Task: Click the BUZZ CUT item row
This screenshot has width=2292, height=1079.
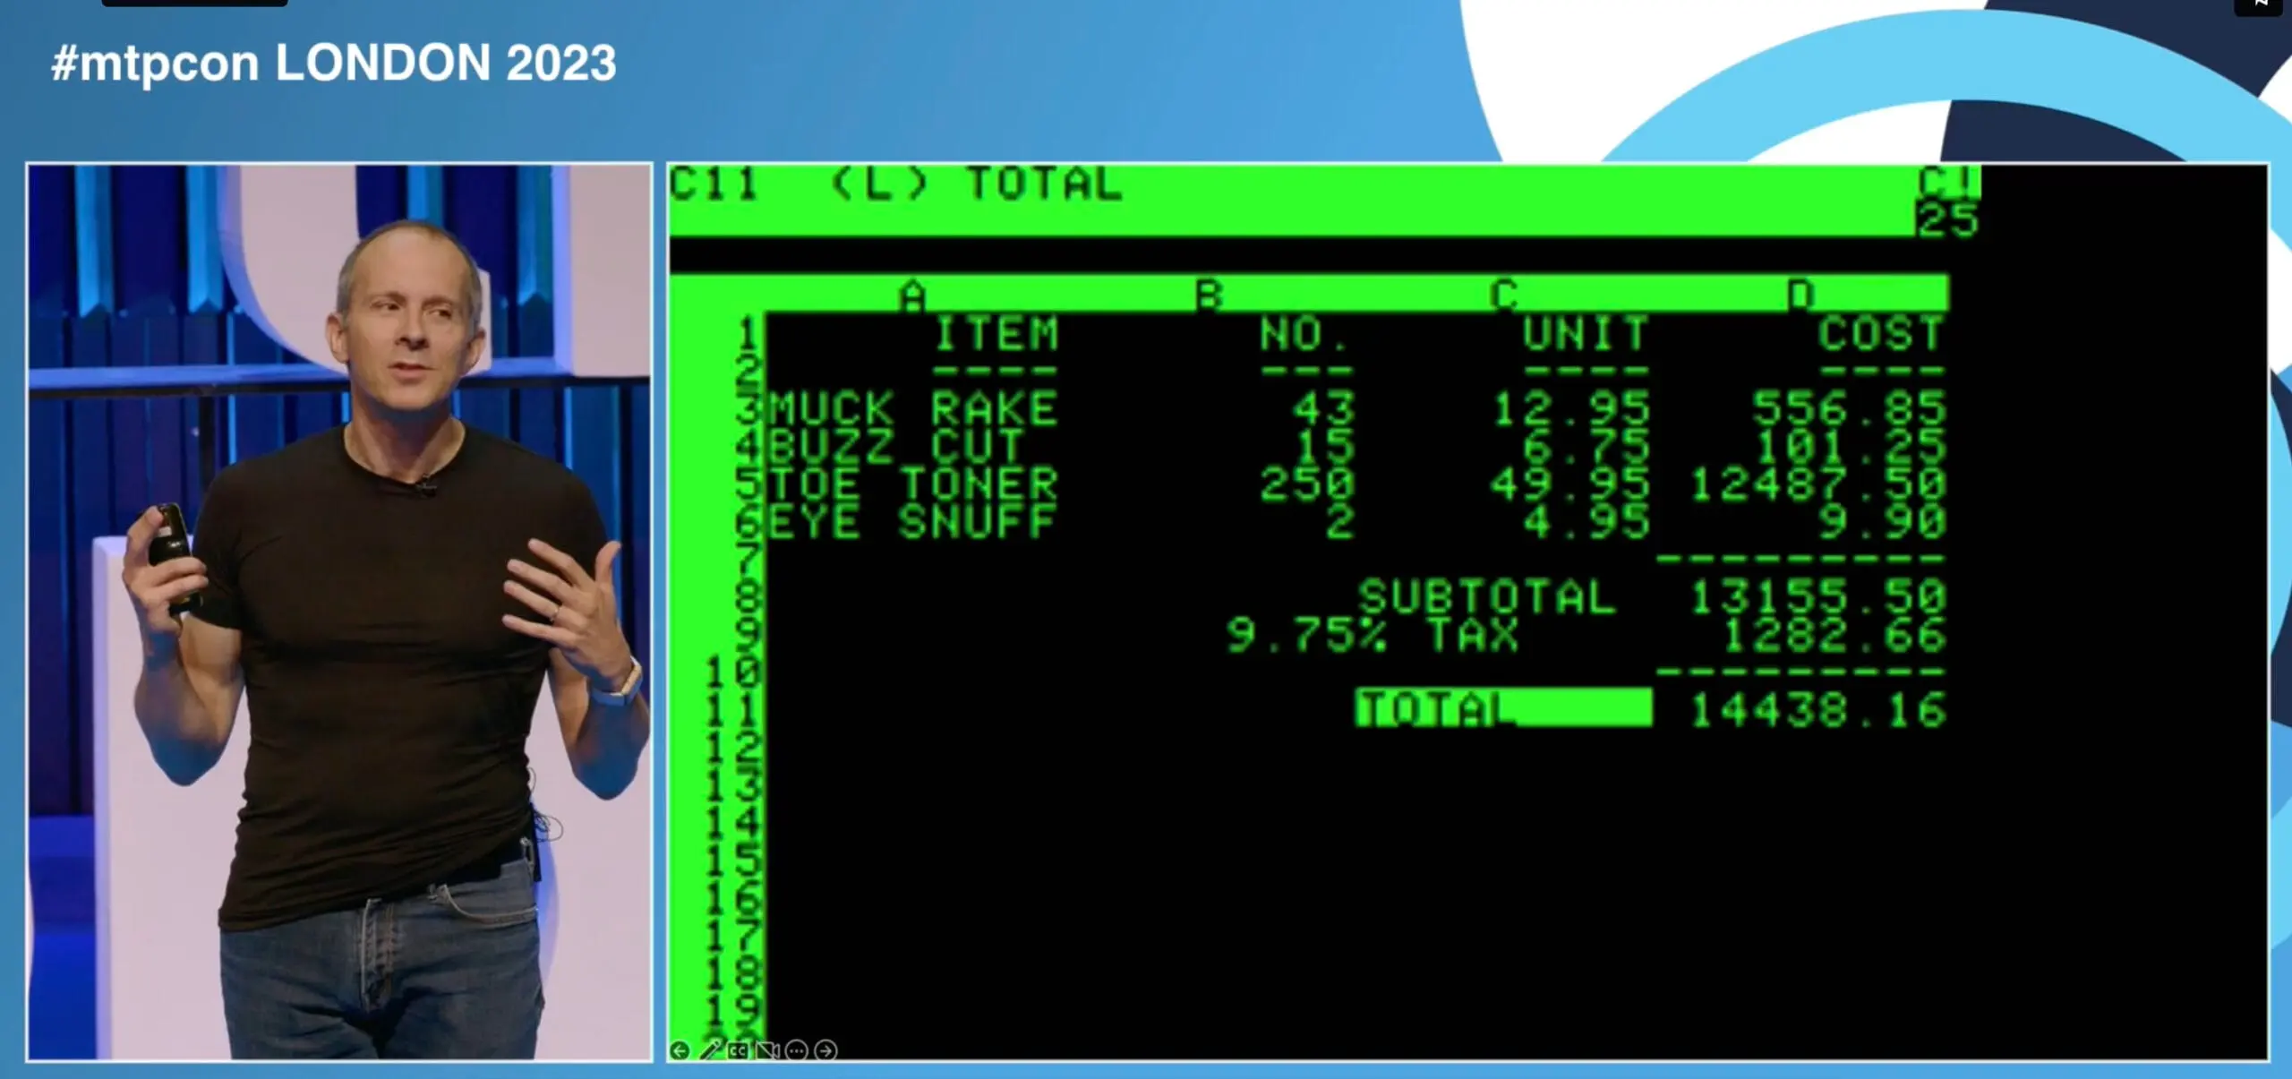Action: point(1356,446)
